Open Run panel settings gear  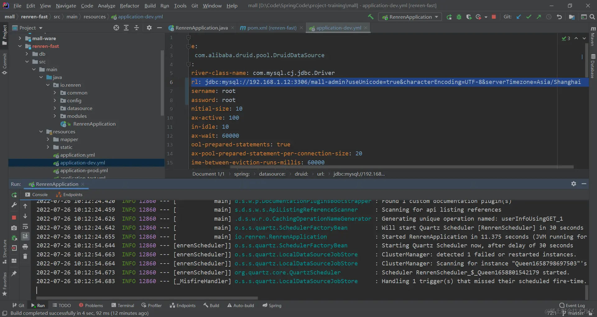click(574, 184)
